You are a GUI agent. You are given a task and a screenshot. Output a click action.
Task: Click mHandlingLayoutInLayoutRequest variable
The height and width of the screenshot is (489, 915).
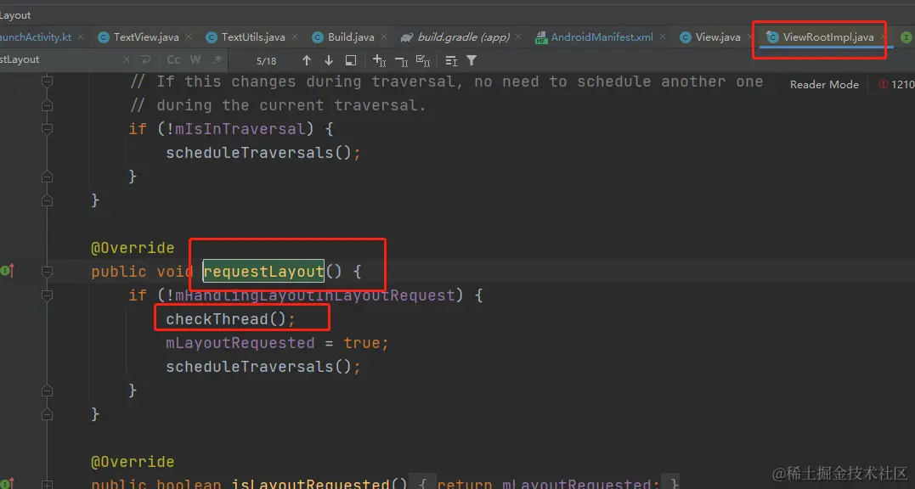(x=314, y=295)
